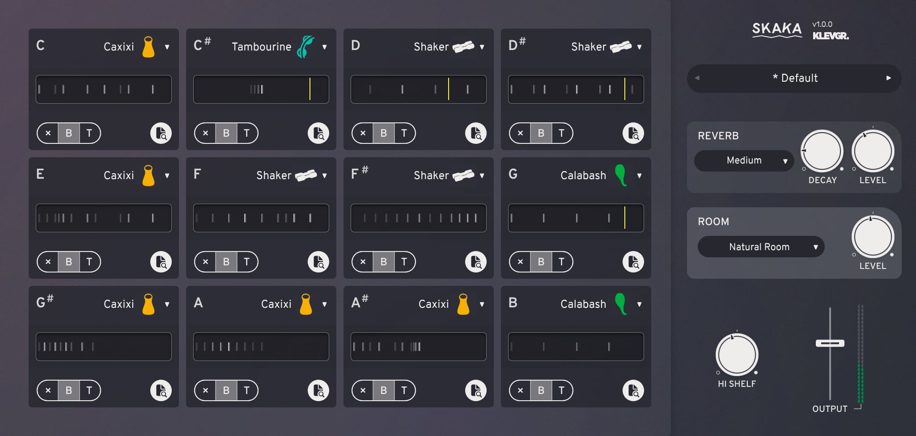Click the Caxixi icon on E pad

tap(148, 176)
